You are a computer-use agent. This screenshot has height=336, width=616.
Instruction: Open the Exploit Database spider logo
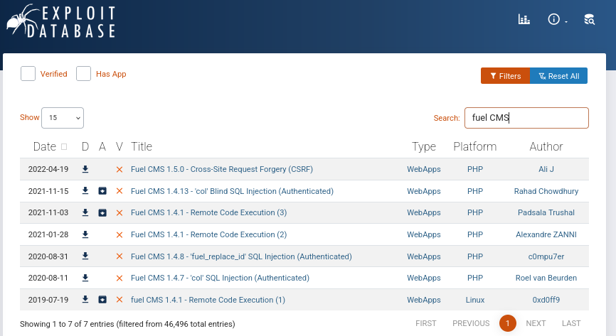point(61,21)
